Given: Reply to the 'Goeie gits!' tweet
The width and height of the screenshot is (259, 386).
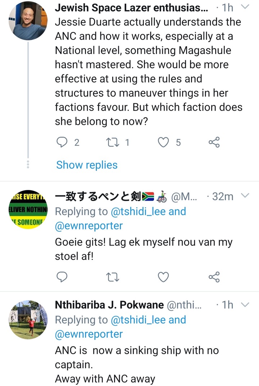Looking at the screenshot, I should point(62,277).
